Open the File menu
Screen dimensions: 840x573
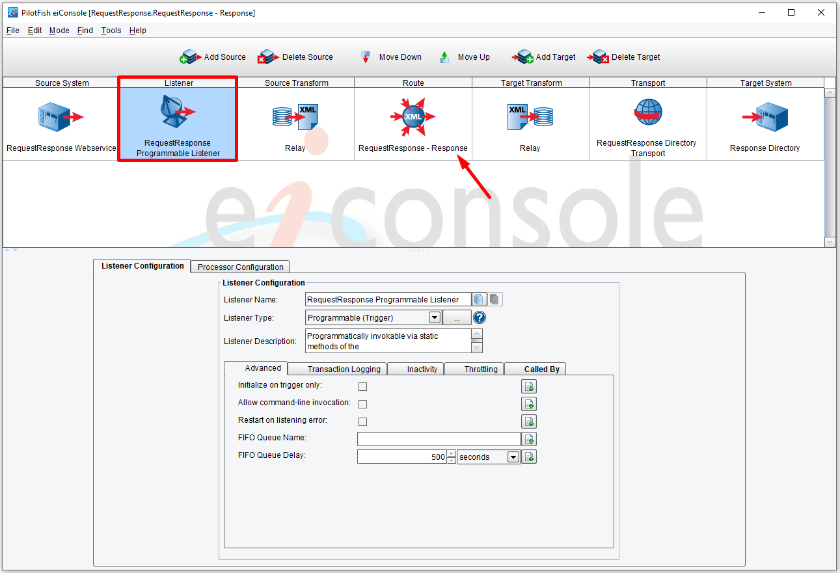pos(13,31)
